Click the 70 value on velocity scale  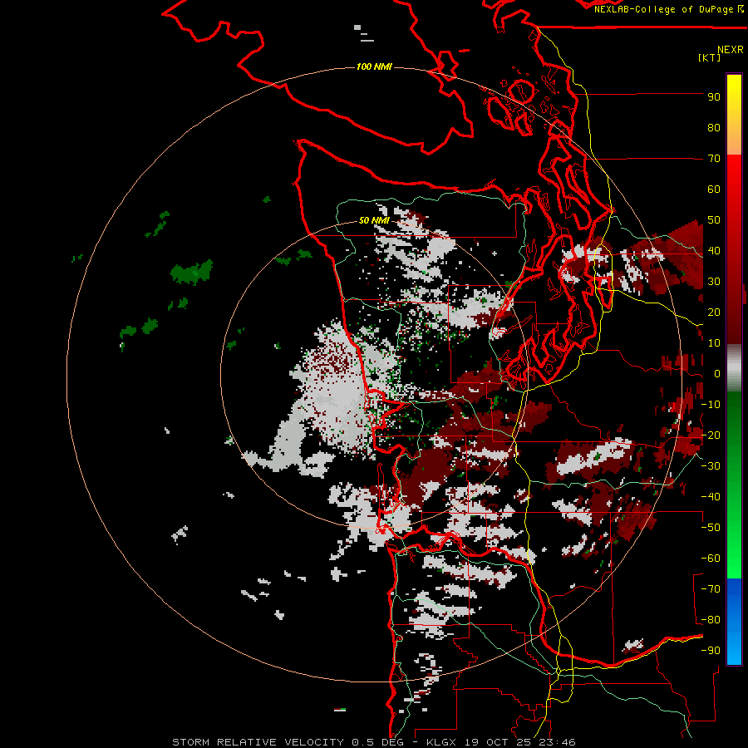tap(714, 159)
